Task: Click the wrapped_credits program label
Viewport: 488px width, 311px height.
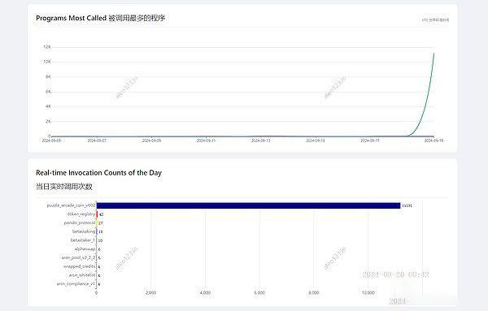Action: pyautogui.click(x=79, y=266)
